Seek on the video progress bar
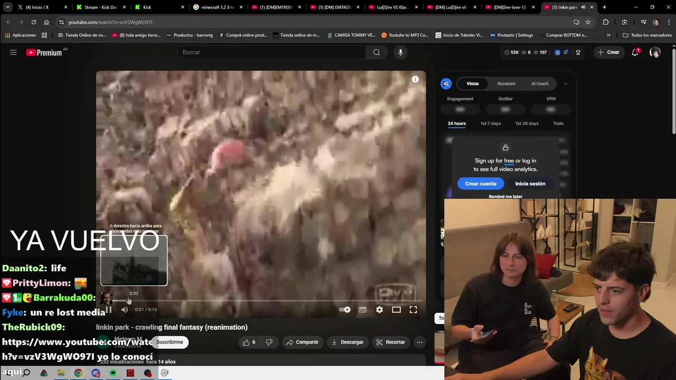676x380 pixels. pos(261,300)
